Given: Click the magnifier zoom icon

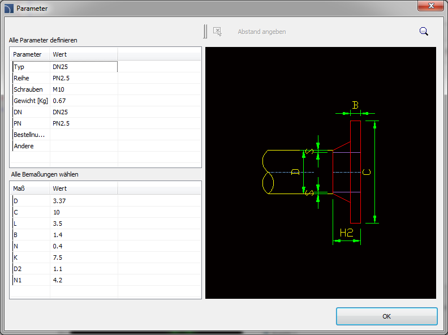Looking at the screenshot, I should point(424,32).
